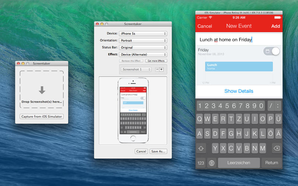The image size is (298, 186).
Task: Open the Orientation dropdown set to Portrait
Action: pos(143,41)
